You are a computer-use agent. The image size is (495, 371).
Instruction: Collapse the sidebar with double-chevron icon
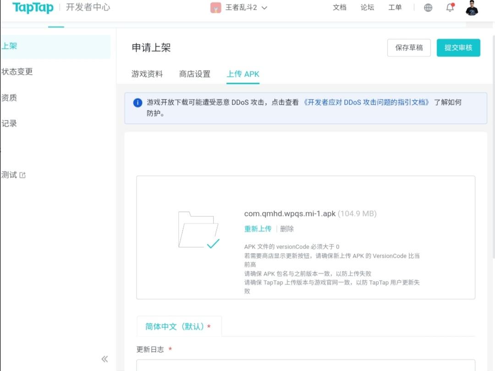click(x=104, y=359)
